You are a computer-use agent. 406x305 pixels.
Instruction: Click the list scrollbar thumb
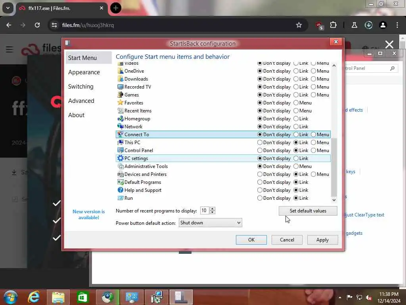tap(334, 167)
